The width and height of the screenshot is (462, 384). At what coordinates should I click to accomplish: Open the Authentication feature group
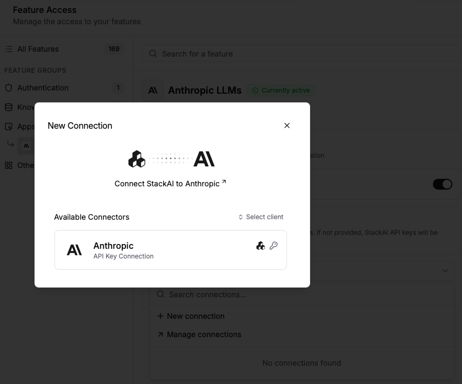click(x=43, y=88)
